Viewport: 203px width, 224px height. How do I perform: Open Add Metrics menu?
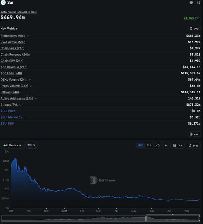point(12,145)
